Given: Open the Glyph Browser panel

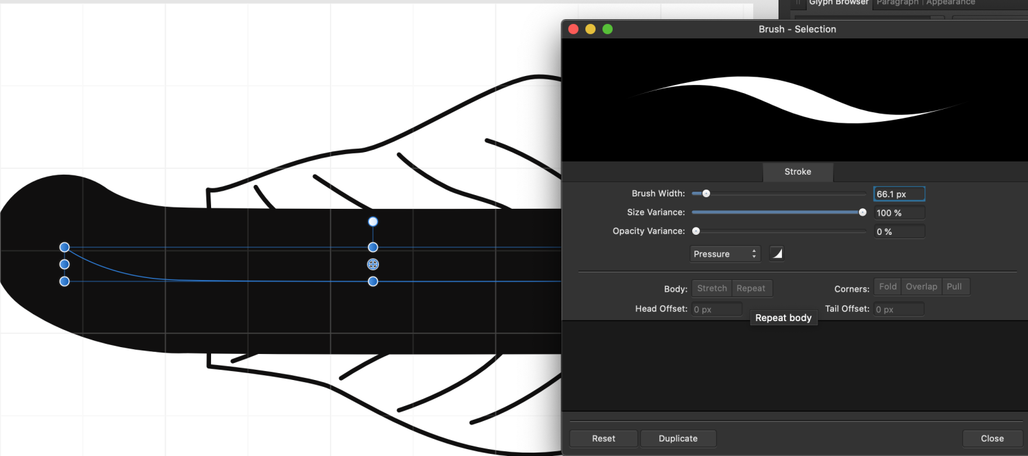Looking at the screenshot, I should (x=837, y=3).
